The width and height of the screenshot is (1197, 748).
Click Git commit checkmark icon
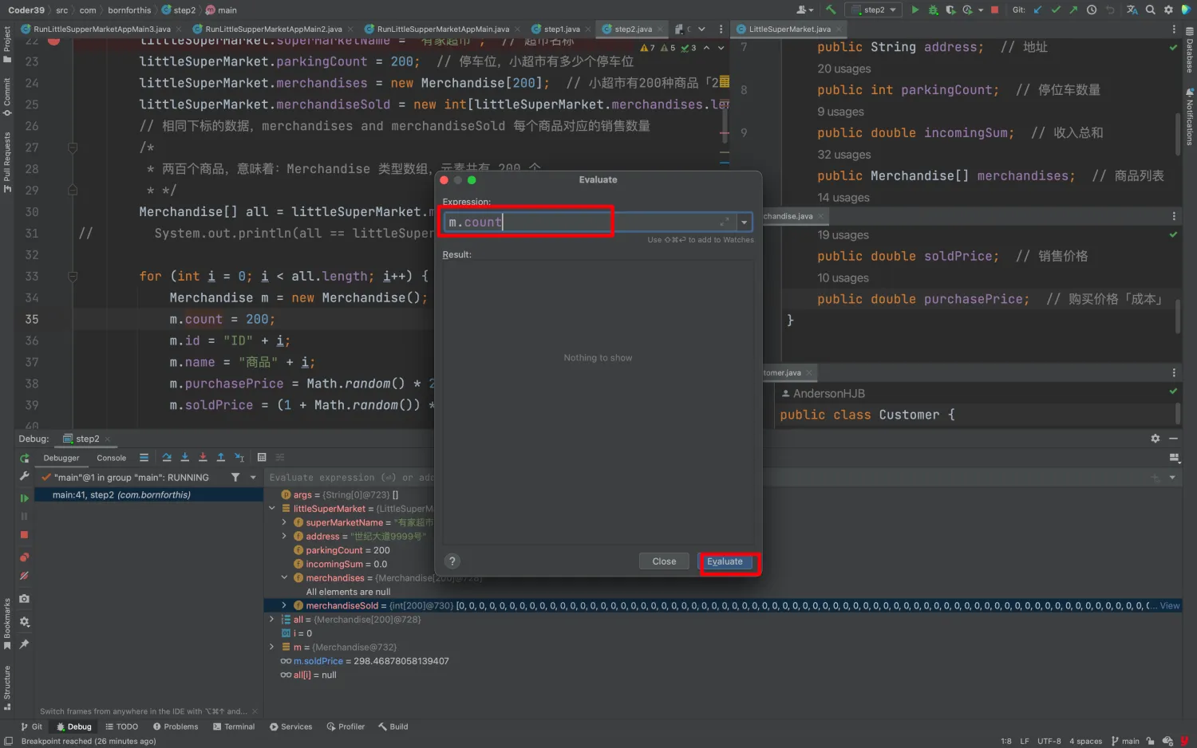[1056, 10]
